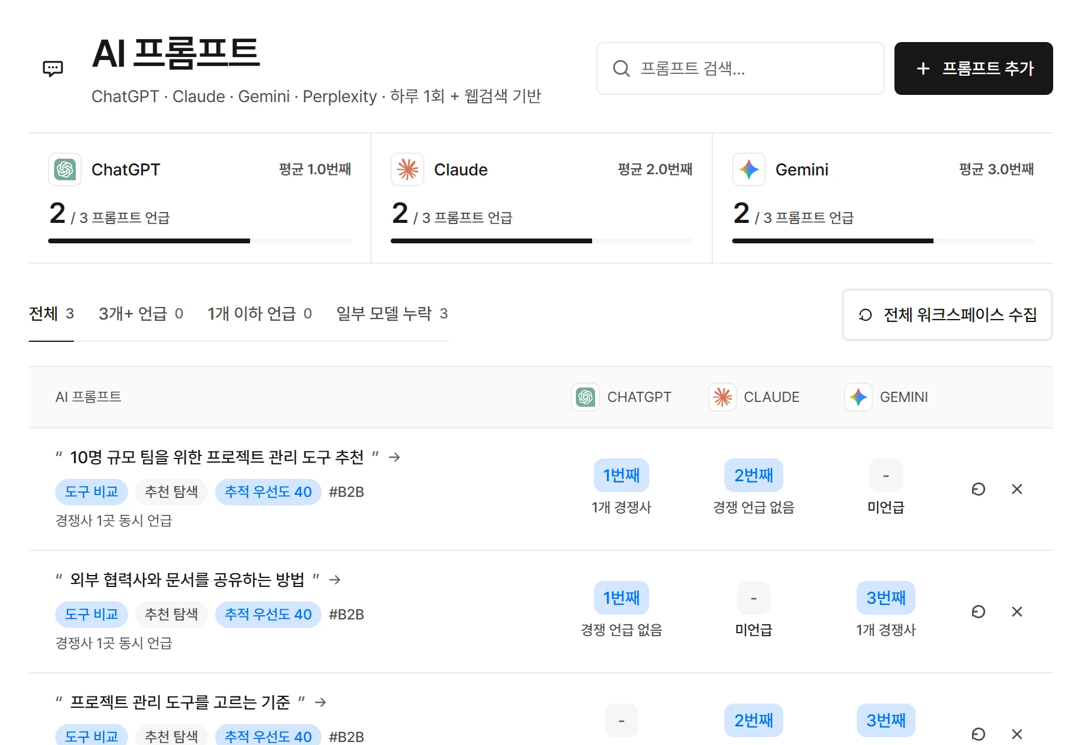Click #B2B tag in '10명 규모' row
Viewport: 1082px width, 745px height.
(346, 492)
